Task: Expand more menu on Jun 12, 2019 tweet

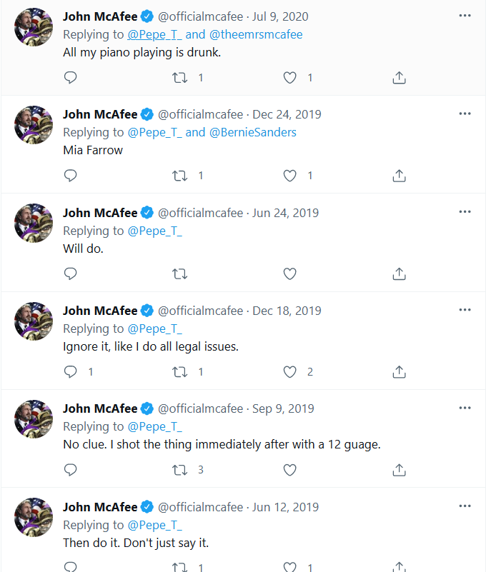Action: pyautogui.click(x=465, y=507)
